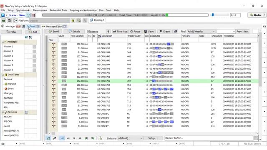Click the Save button
Viewport: 267px width, 150px height.
[x=149, y=32]
